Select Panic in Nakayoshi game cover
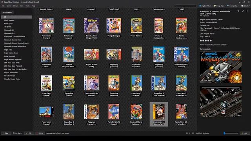This screenshot has height=141, width=251. click(158, 25)
